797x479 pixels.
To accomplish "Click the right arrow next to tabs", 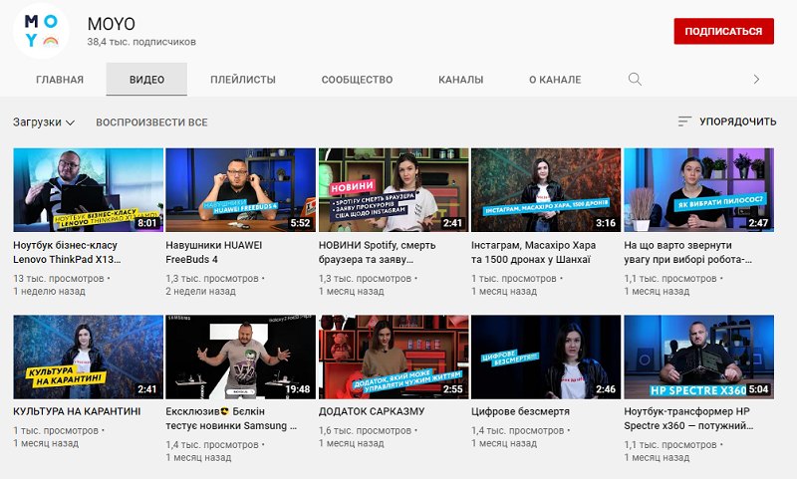I will (756, 80).
